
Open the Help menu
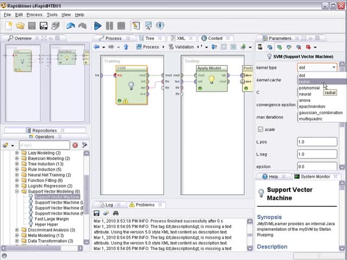[x=80, y=15]
